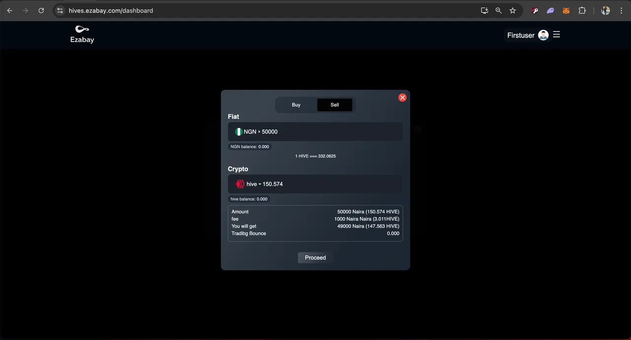631x340 pixels.
Task: Open the hive crypto dropdown arrow
Action: pos(260,184)
